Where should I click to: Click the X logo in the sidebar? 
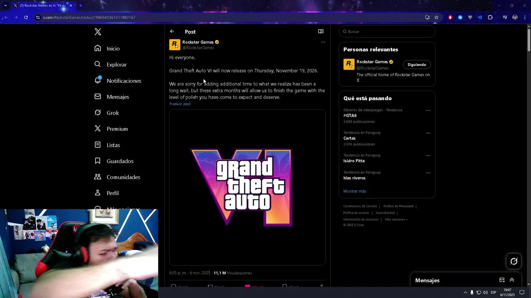[98, 32]
